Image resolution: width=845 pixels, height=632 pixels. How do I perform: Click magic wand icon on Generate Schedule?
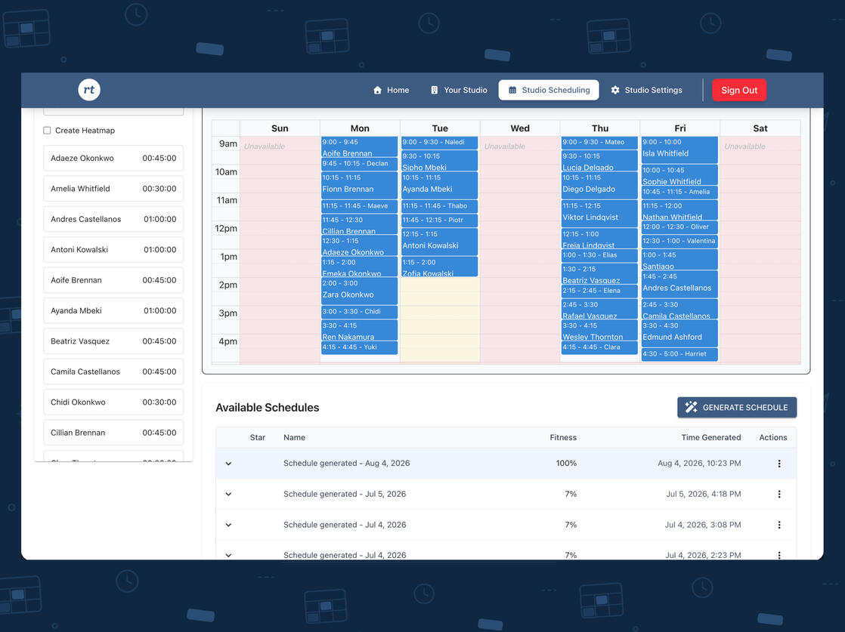coord(691,407)
